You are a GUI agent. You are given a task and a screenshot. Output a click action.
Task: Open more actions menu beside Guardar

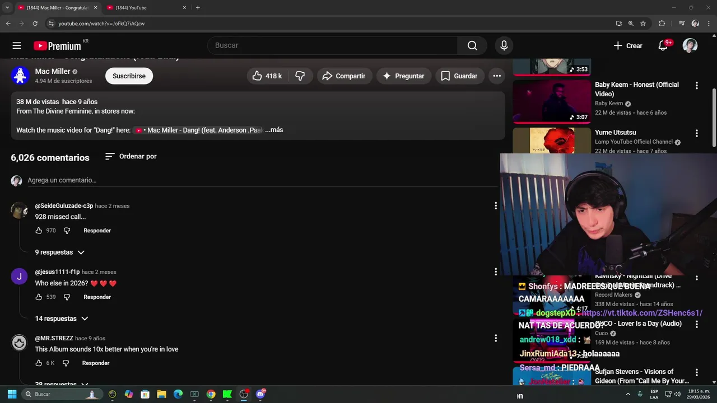(x=497, y=76)
